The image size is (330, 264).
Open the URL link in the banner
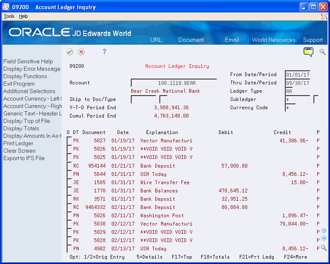click(x=156, y=40)
